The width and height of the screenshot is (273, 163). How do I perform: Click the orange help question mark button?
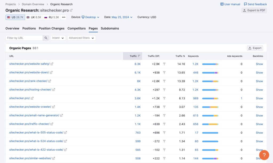[x=264, y=155]
